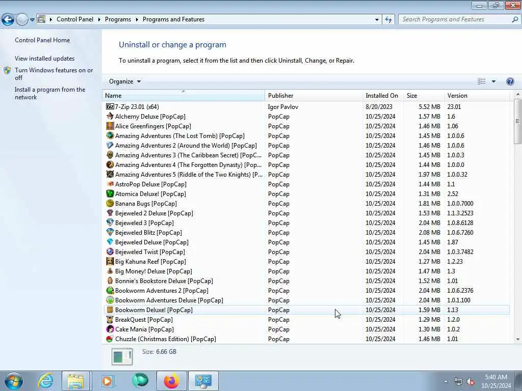Expand arrow after Programs breadcrumb
Screen dimensions: 522x391
click(x=137, y=20)
